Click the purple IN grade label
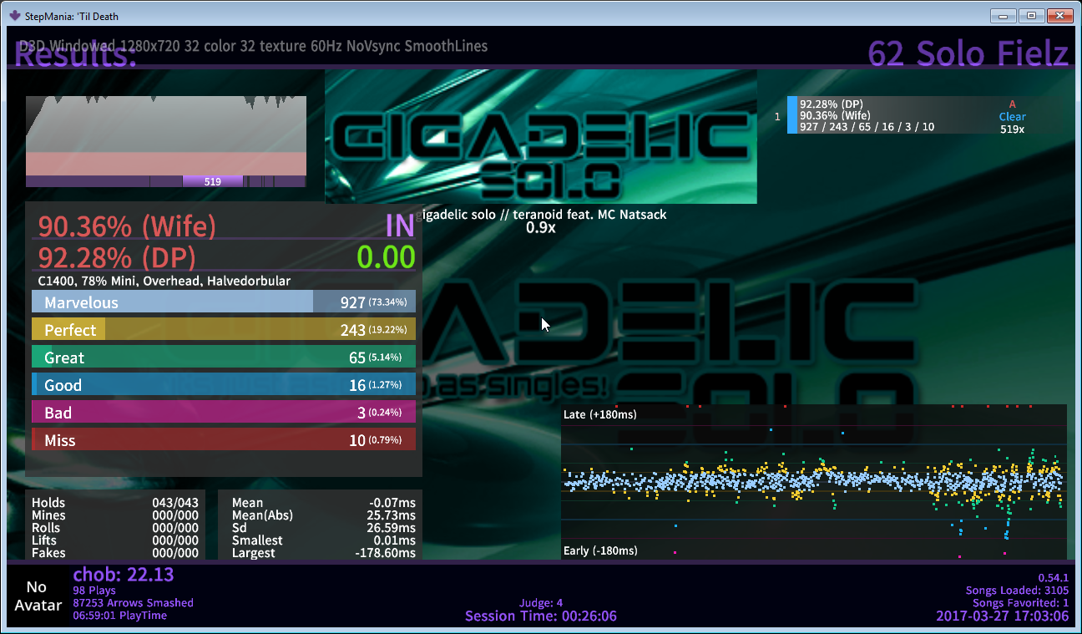The height and width of the screenshot is (634, 1082). (x=400, y=226)
